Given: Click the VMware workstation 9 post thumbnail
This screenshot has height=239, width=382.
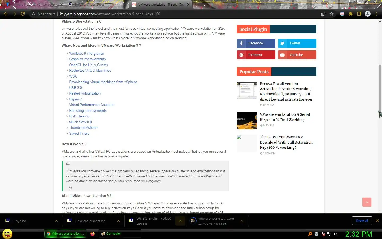Looking at the screenshot, I should (x=247, y=121).
